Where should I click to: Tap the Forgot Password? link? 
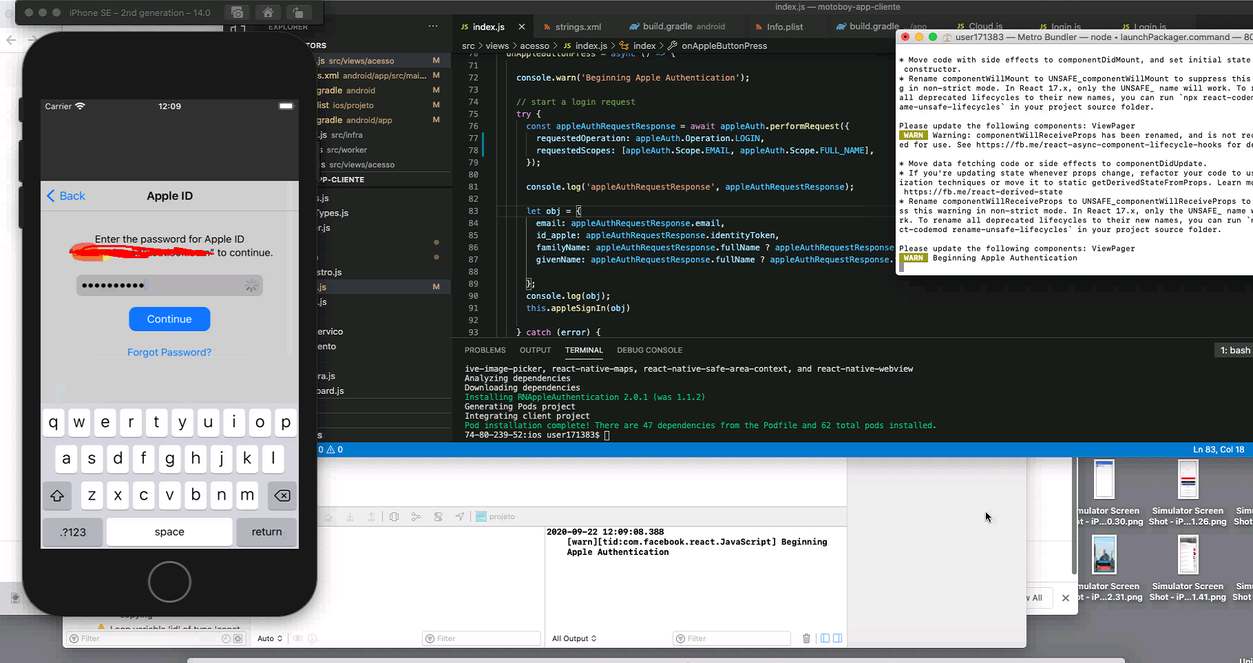point(169,352)
